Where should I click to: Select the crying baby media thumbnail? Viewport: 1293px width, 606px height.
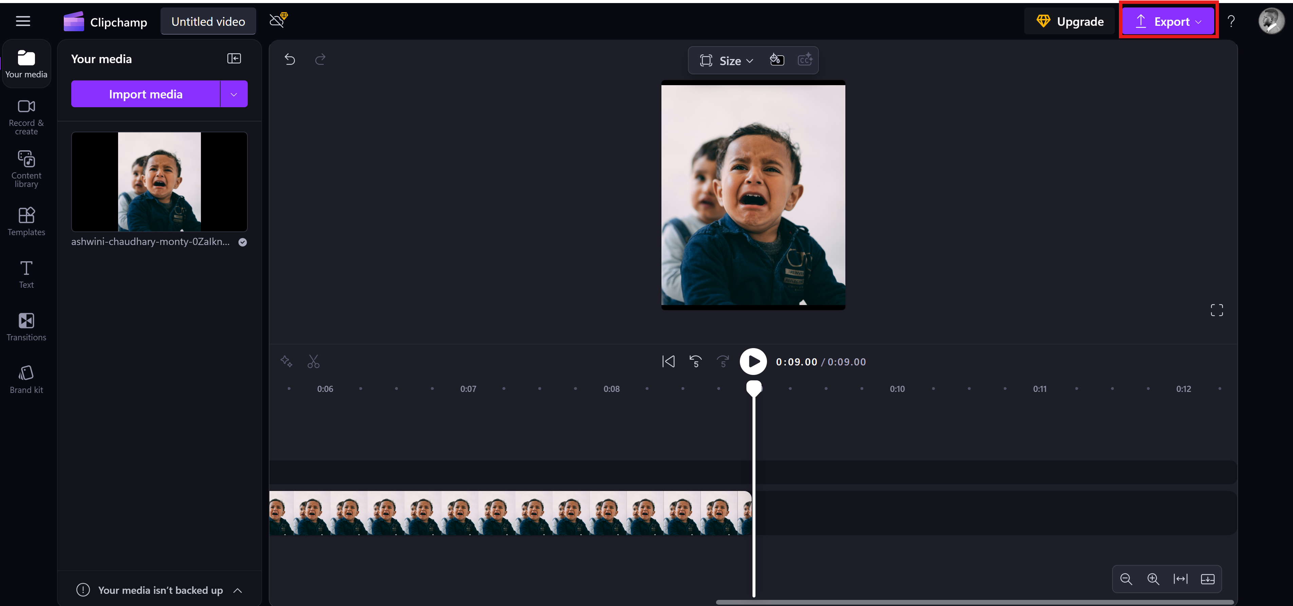(x=159, y=182)
